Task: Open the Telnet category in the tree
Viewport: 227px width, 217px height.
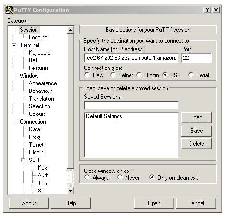Action: 36,145
